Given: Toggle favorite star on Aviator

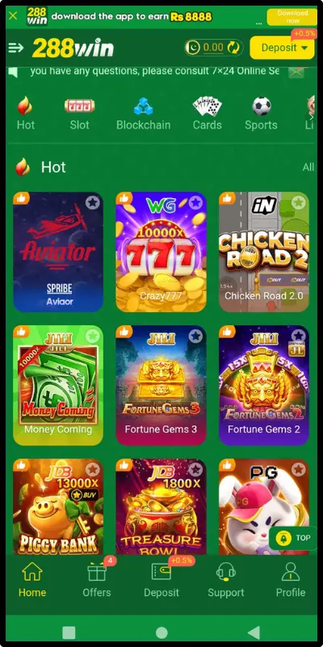Looking at the screenshot, I should tap(93, 203).
